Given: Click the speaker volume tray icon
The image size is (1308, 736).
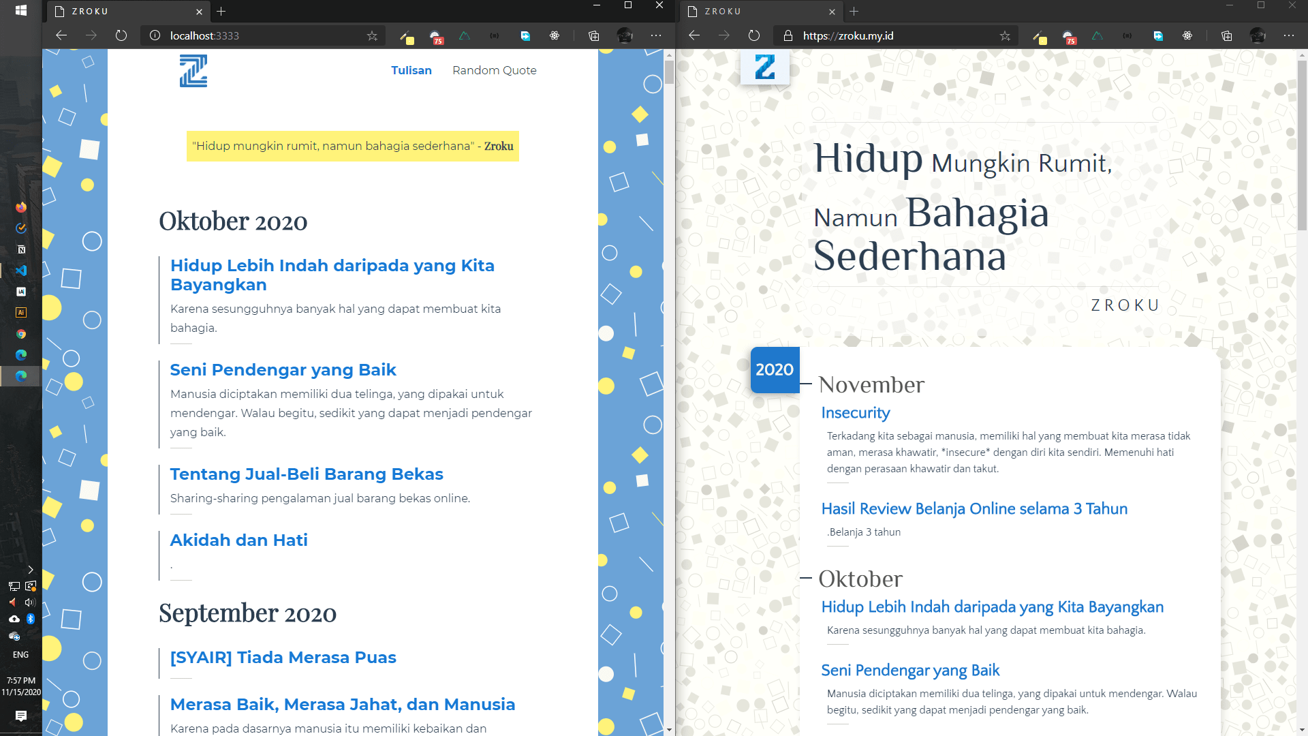Looking at the screenshot, I should point(29,602).
